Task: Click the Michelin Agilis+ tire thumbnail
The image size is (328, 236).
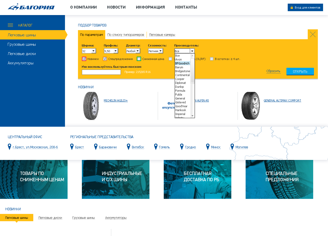Action: 91,106
